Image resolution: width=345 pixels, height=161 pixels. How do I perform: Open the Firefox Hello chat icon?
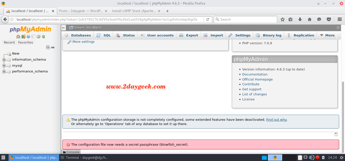tap(319, 19)
